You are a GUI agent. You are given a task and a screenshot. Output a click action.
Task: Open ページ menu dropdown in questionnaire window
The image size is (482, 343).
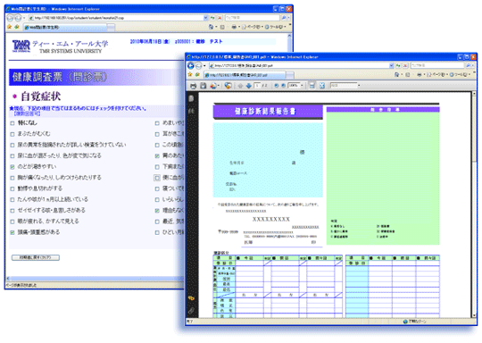point(253,27)
